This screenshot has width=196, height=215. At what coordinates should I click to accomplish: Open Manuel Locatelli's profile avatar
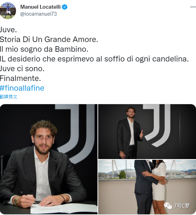[8, 10]
